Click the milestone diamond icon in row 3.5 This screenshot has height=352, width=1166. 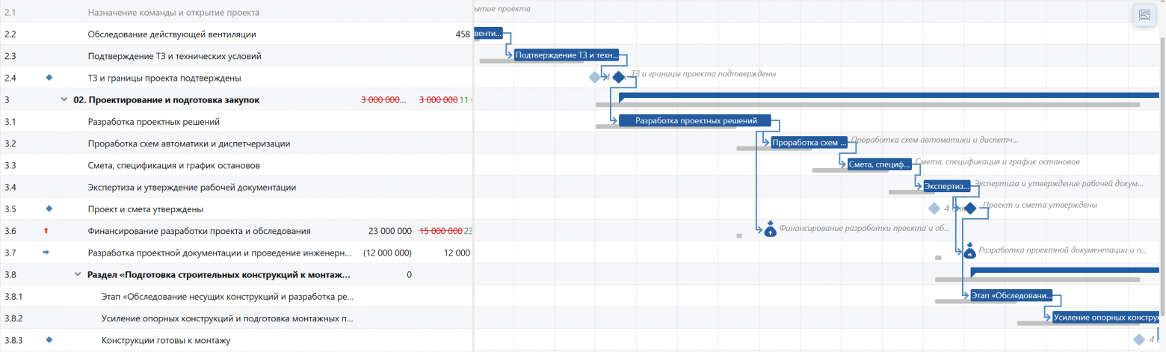49,209
